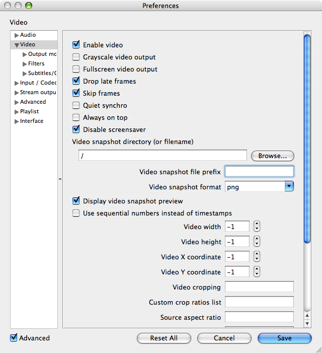Expand the Filters subcategory arrow
Screen dimensions: 322x353
[x=24, y=64]
